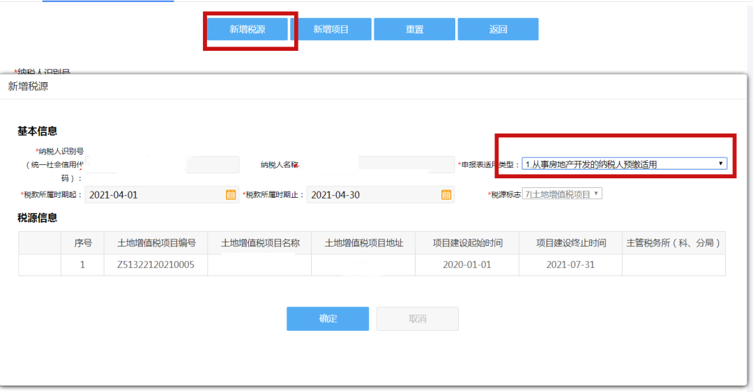
Task: Cancel the dialog with 取消
Action: (x=418, y=319)
